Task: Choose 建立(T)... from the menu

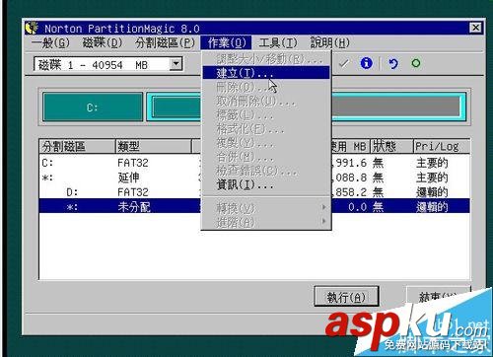Action: click(x=266, y=73)
